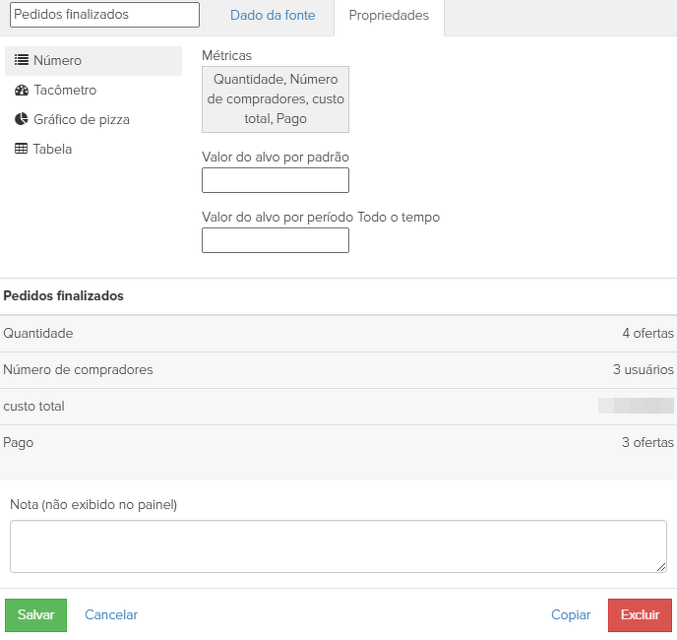This screenshot has height=640, width=677.
Task: Grab the Nota textarea resize handle
Action: pos(661,567)
